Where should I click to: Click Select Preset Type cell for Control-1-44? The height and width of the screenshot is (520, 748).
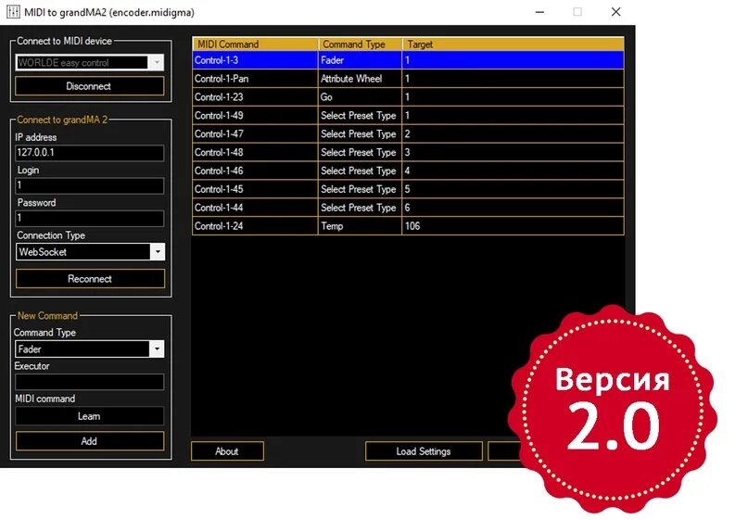coord(361,208)
